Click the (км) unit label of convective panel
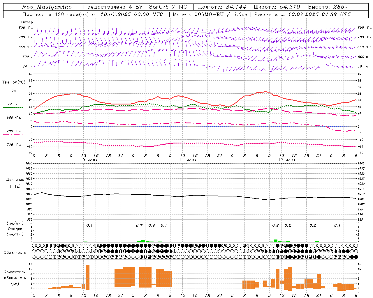This screenshot has width=373, height=298. [x=15, y=284]
